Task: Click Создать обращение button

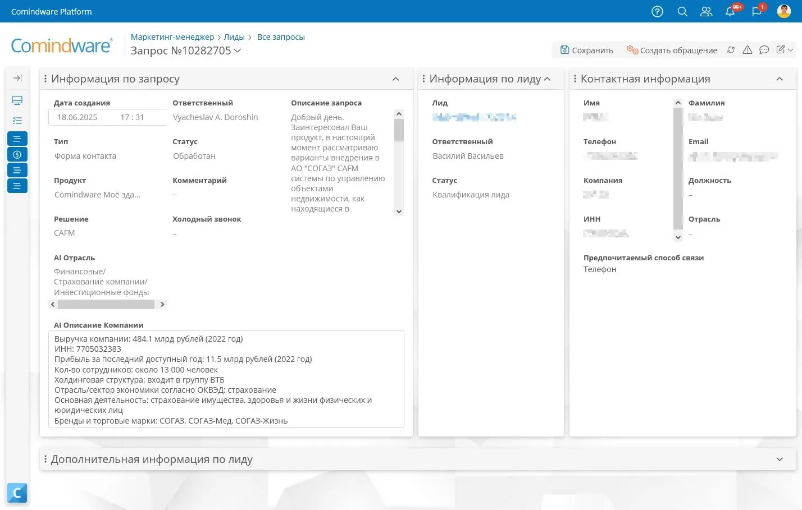Action: click(x=672, y=50)
